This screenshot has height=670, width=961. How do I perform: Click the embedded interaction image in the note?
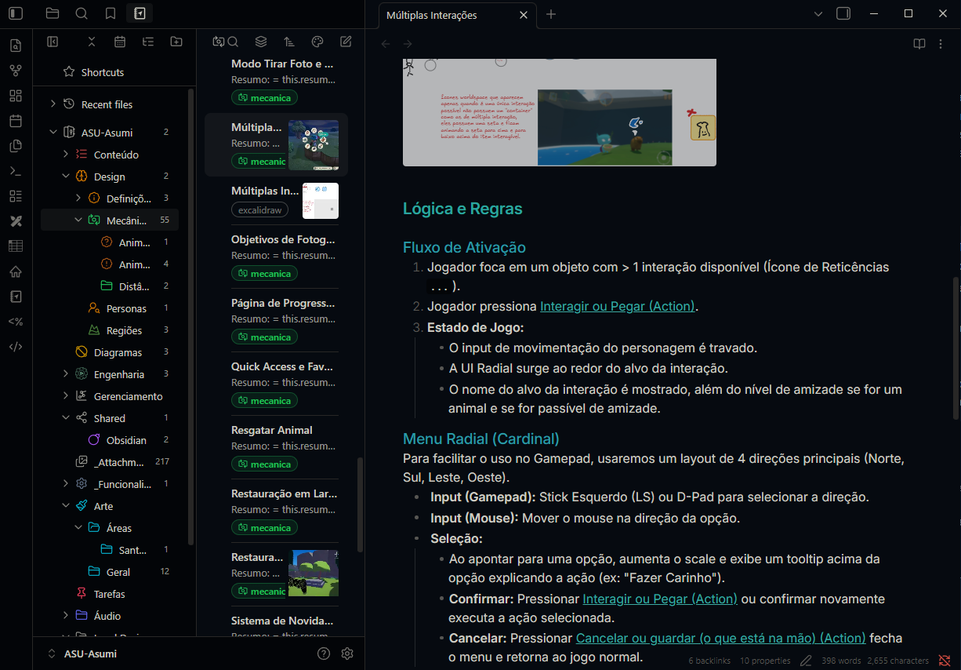point(560,111)
